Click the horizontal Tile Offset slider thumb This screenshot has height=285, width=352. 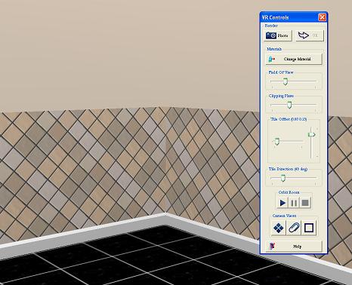(x=276, y=141)
